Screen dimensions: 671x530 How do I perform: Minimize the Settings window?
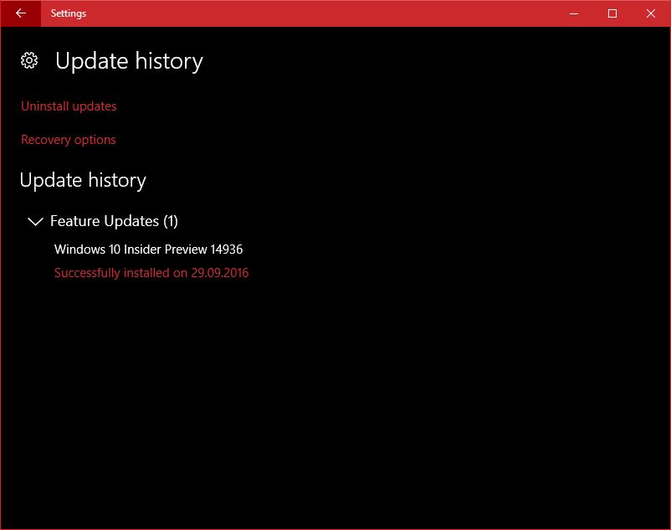574,13
